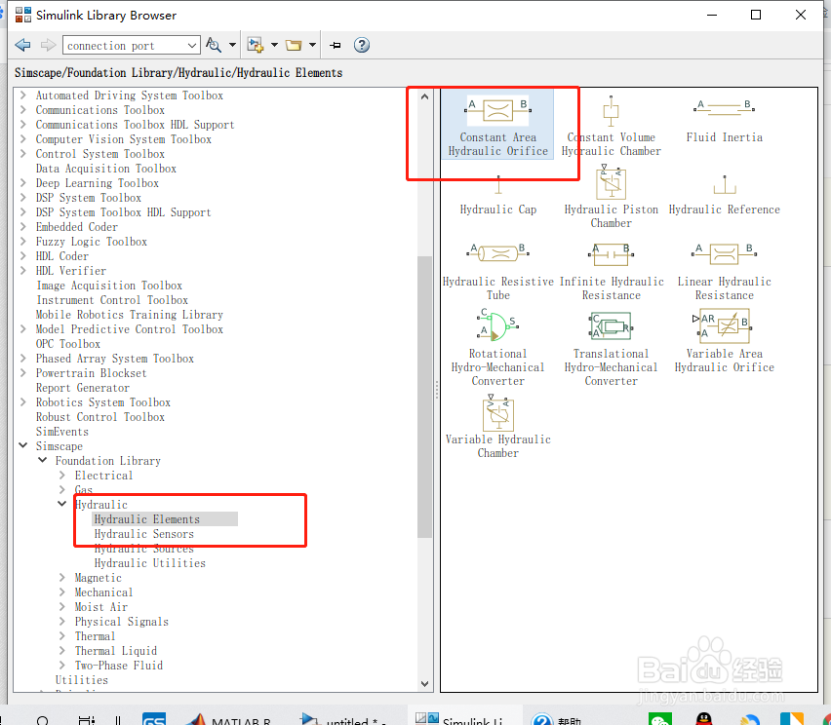Collapse the Simscape node
This screenshot has width=831, height=725.
click(22, 446)
